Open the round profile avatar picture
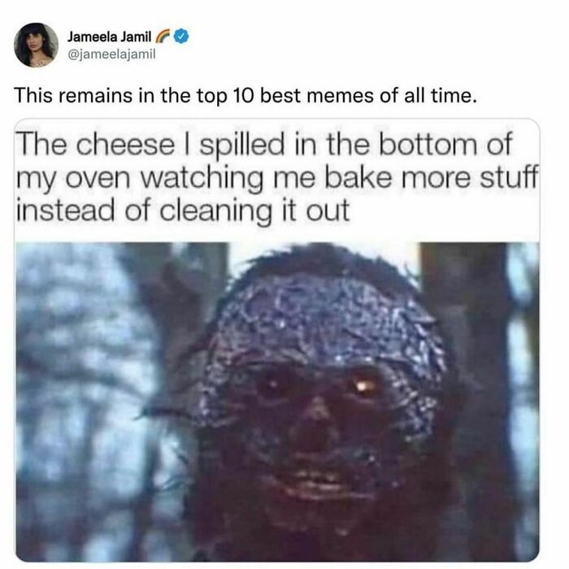Image resolution: width=569 pixels, height=569 pixels. coord(36,45)
